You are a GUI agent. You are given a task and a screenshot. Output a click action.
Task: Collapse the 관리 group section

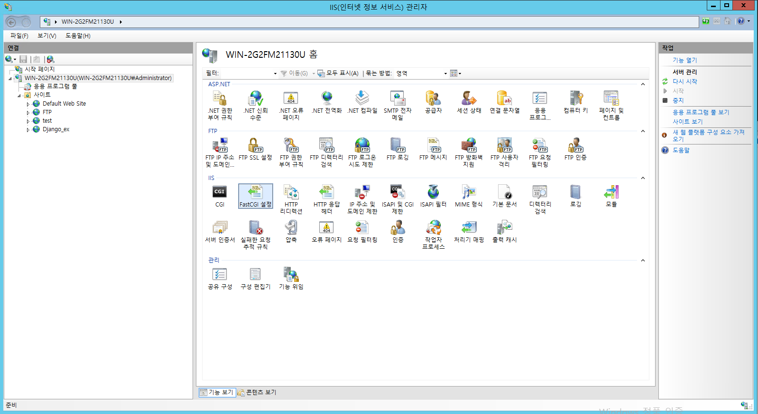(643, 261)
